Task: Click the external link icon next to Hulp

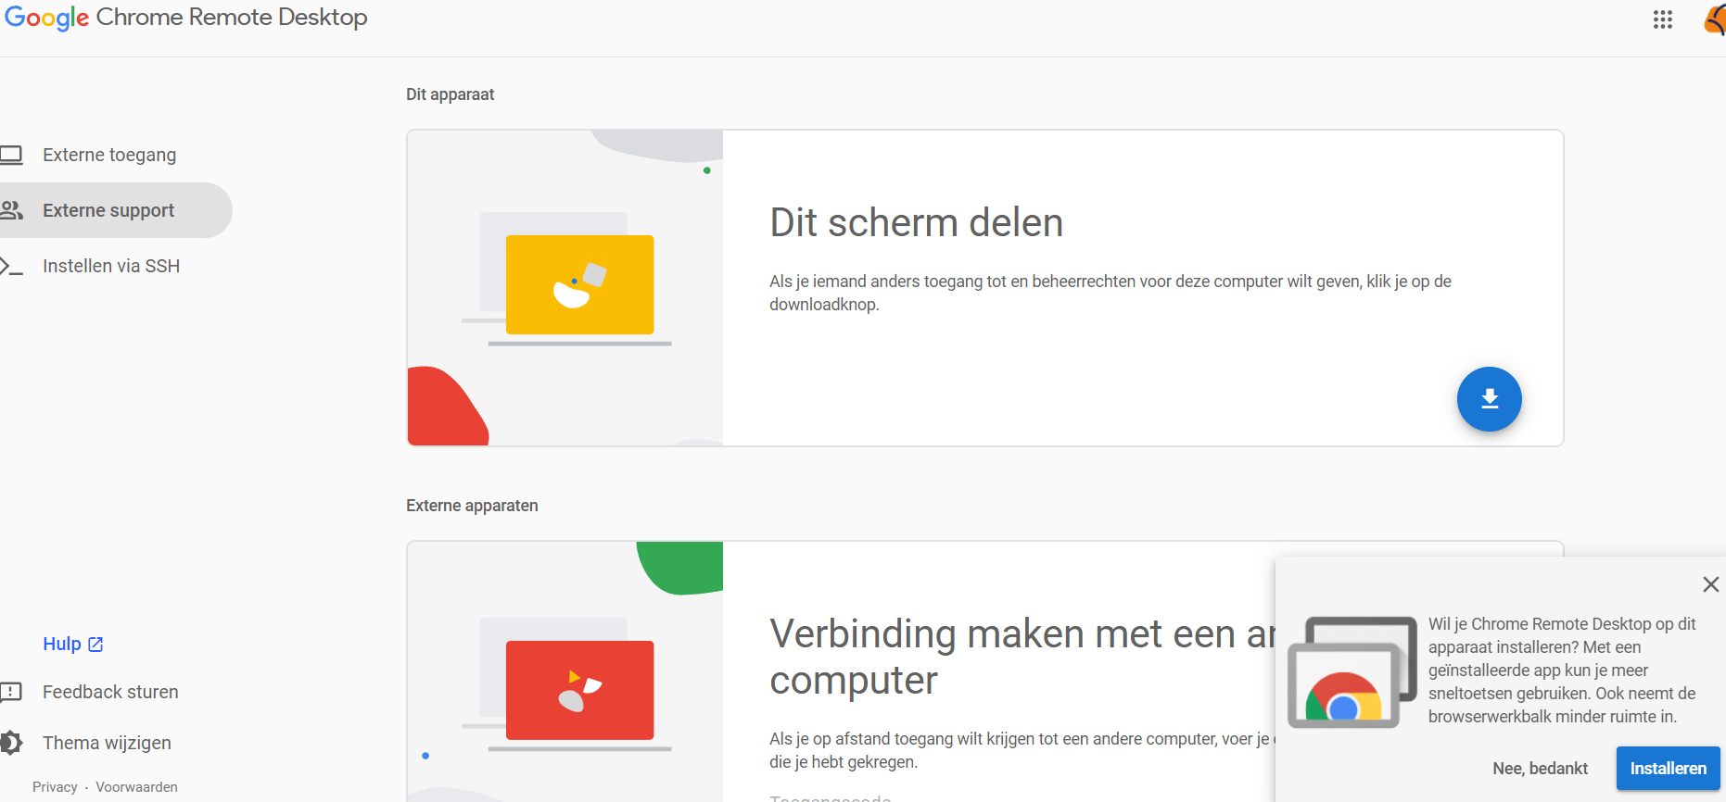Action: tap(95, 644)
